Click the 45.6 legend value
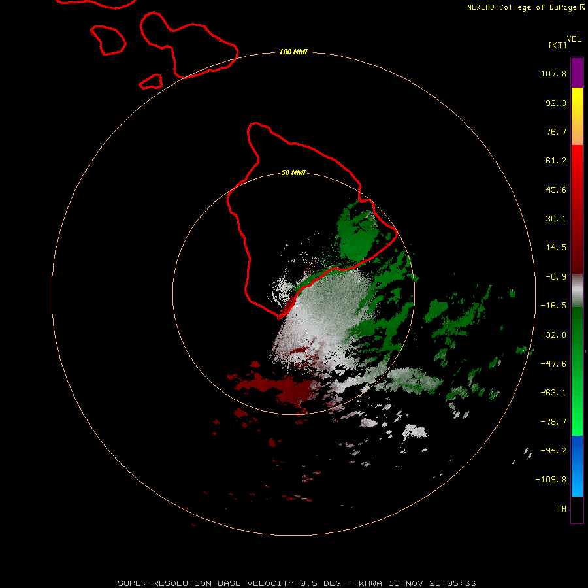 click(x=556, y=189)
